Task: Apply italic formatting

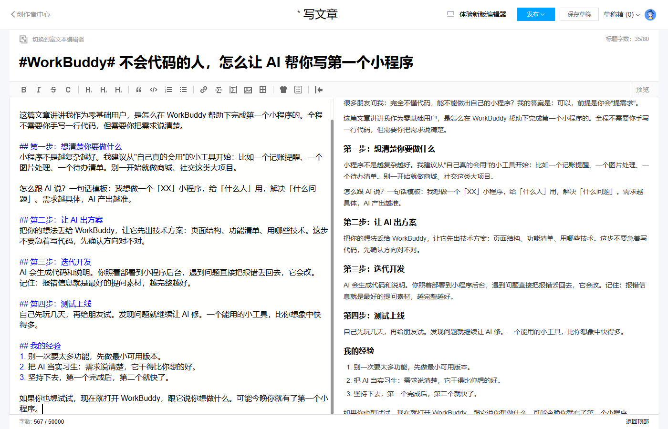Action: point(39,90)
